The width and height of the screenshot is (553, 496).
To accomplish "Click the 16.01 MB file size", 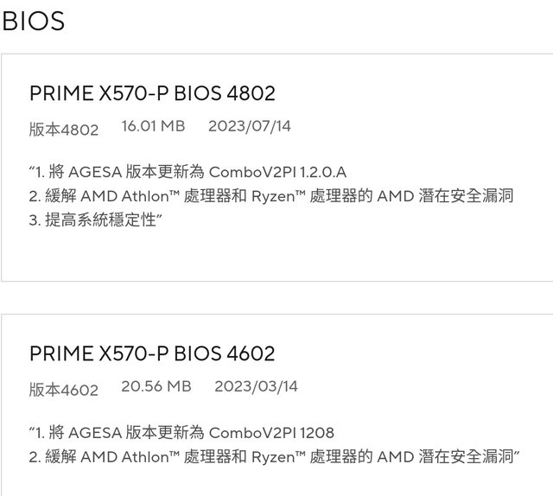I will 153,126.
